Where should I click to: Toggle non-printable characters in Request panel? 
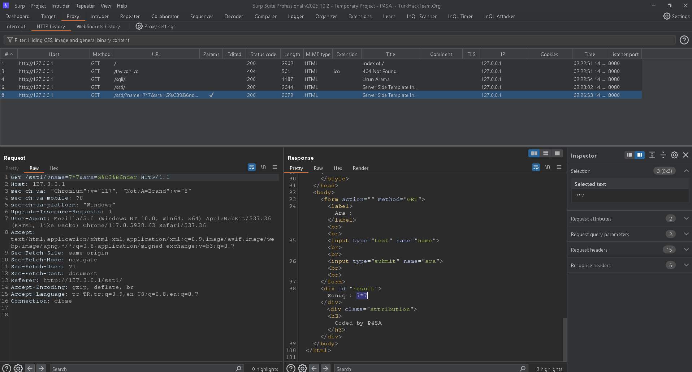[263, 167]
